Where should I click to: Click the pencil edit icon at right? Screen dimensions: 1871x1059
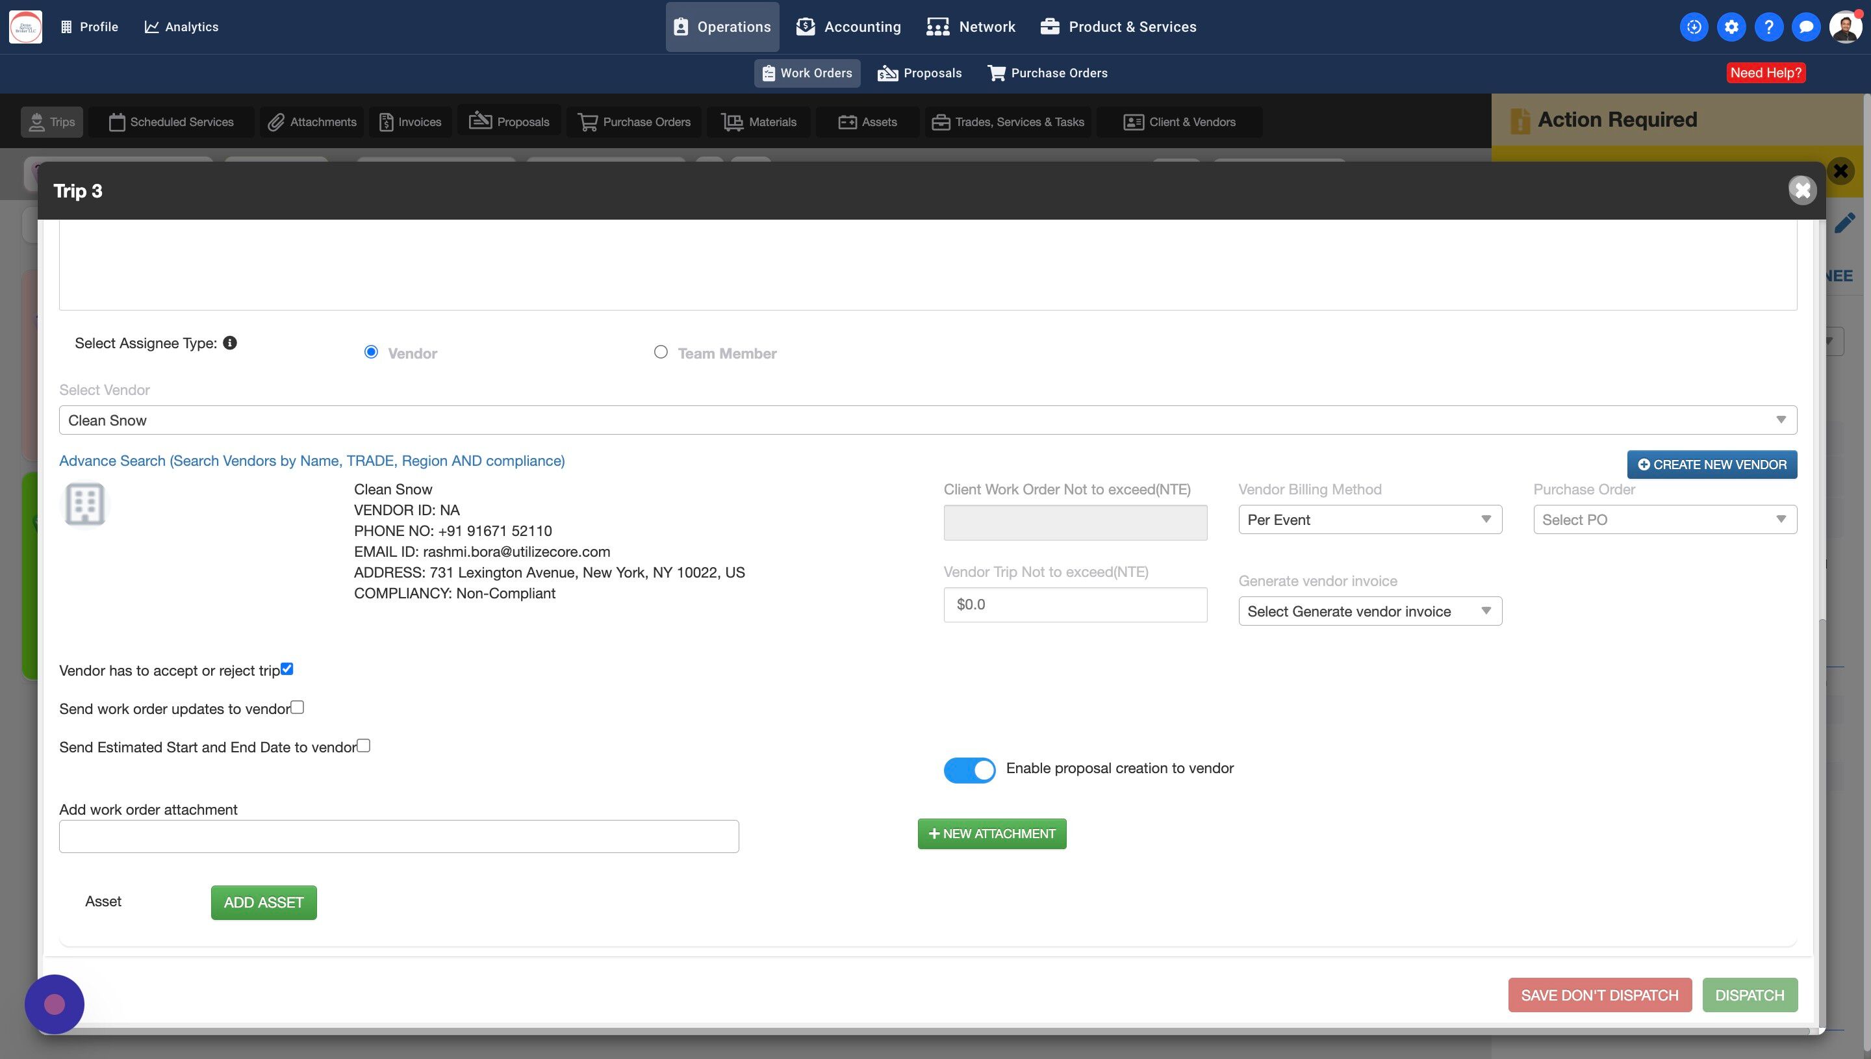click(1844, 223)
